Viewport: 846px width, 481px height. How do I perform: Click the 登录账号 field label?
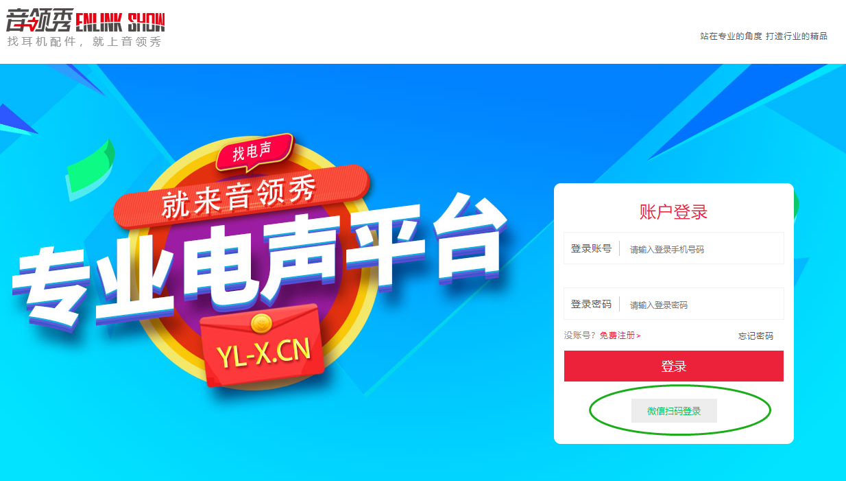[x=591, y=248]
